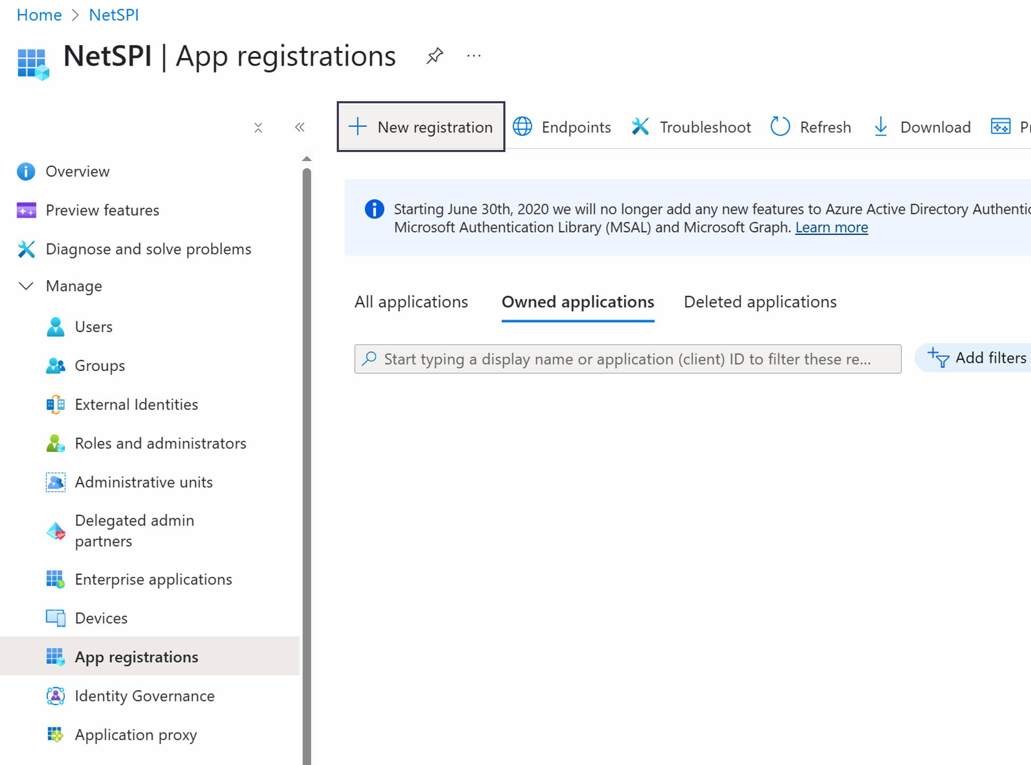Click the Administrative units icon

click(56, 482)
